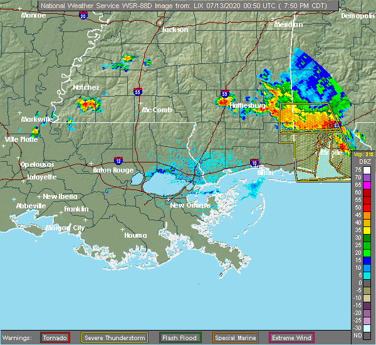Click the Monroe city label
This screenshot has height=345, width=376.
(x=33, y=15)
